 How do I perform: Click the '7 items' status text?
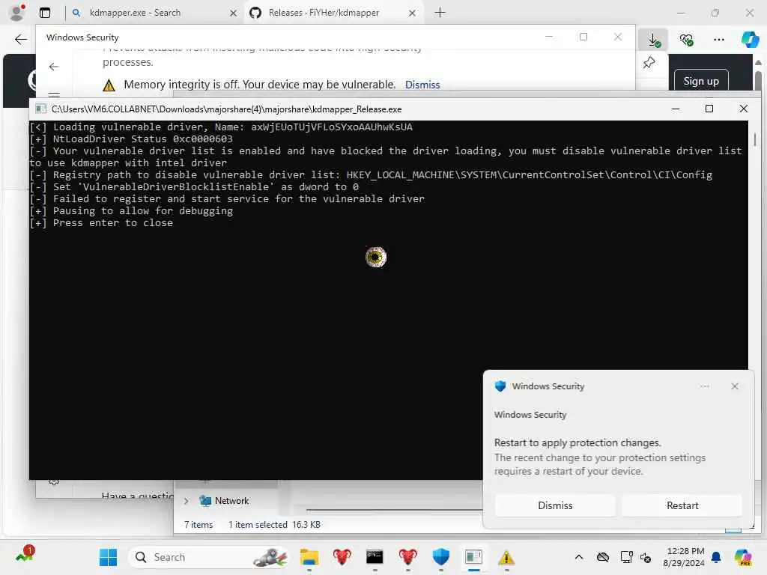click(198, 525)
